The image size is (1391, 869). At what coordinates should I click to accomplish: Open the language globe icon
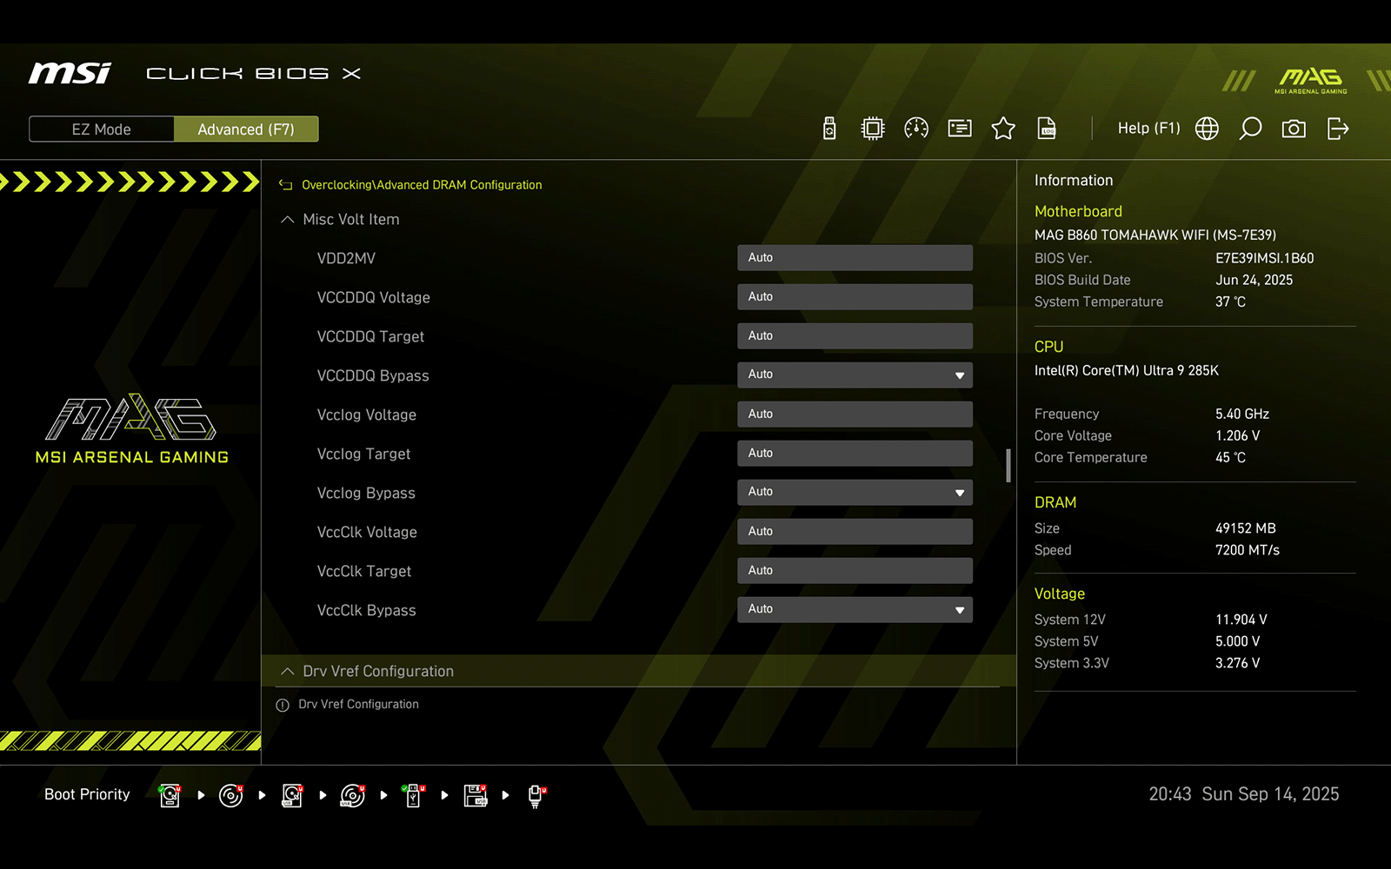[1207, 129]
